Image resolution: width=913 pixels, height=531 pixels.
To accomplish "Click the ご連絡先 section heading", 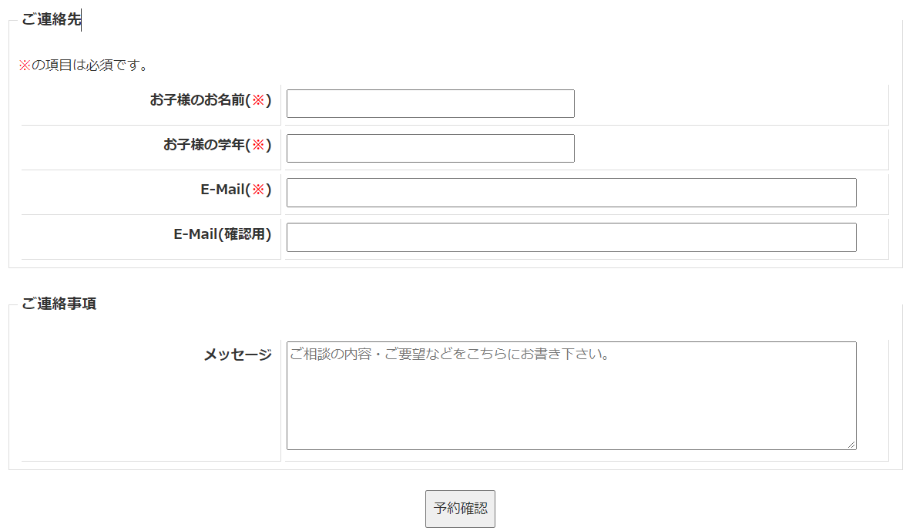I will point(51,20).
